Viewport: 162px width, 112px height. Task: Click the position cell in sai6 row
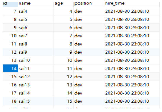(89, 28)
